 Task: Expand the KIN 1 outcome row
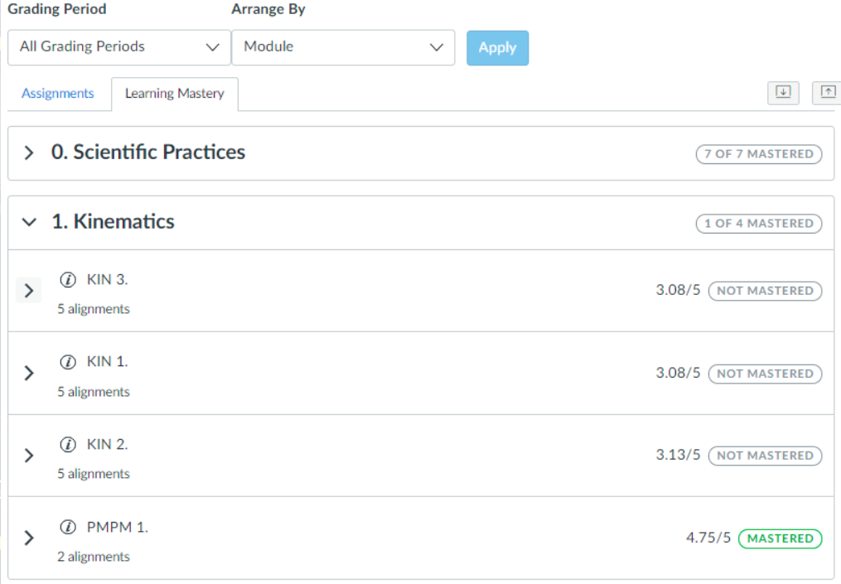click(29, 373)
